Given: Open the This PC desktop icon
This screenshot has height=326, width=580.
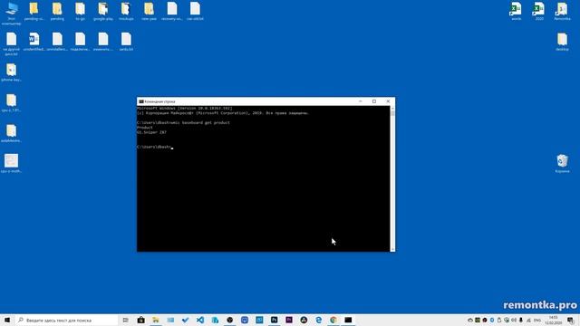Looking at the screenshot, I should 11,13.
